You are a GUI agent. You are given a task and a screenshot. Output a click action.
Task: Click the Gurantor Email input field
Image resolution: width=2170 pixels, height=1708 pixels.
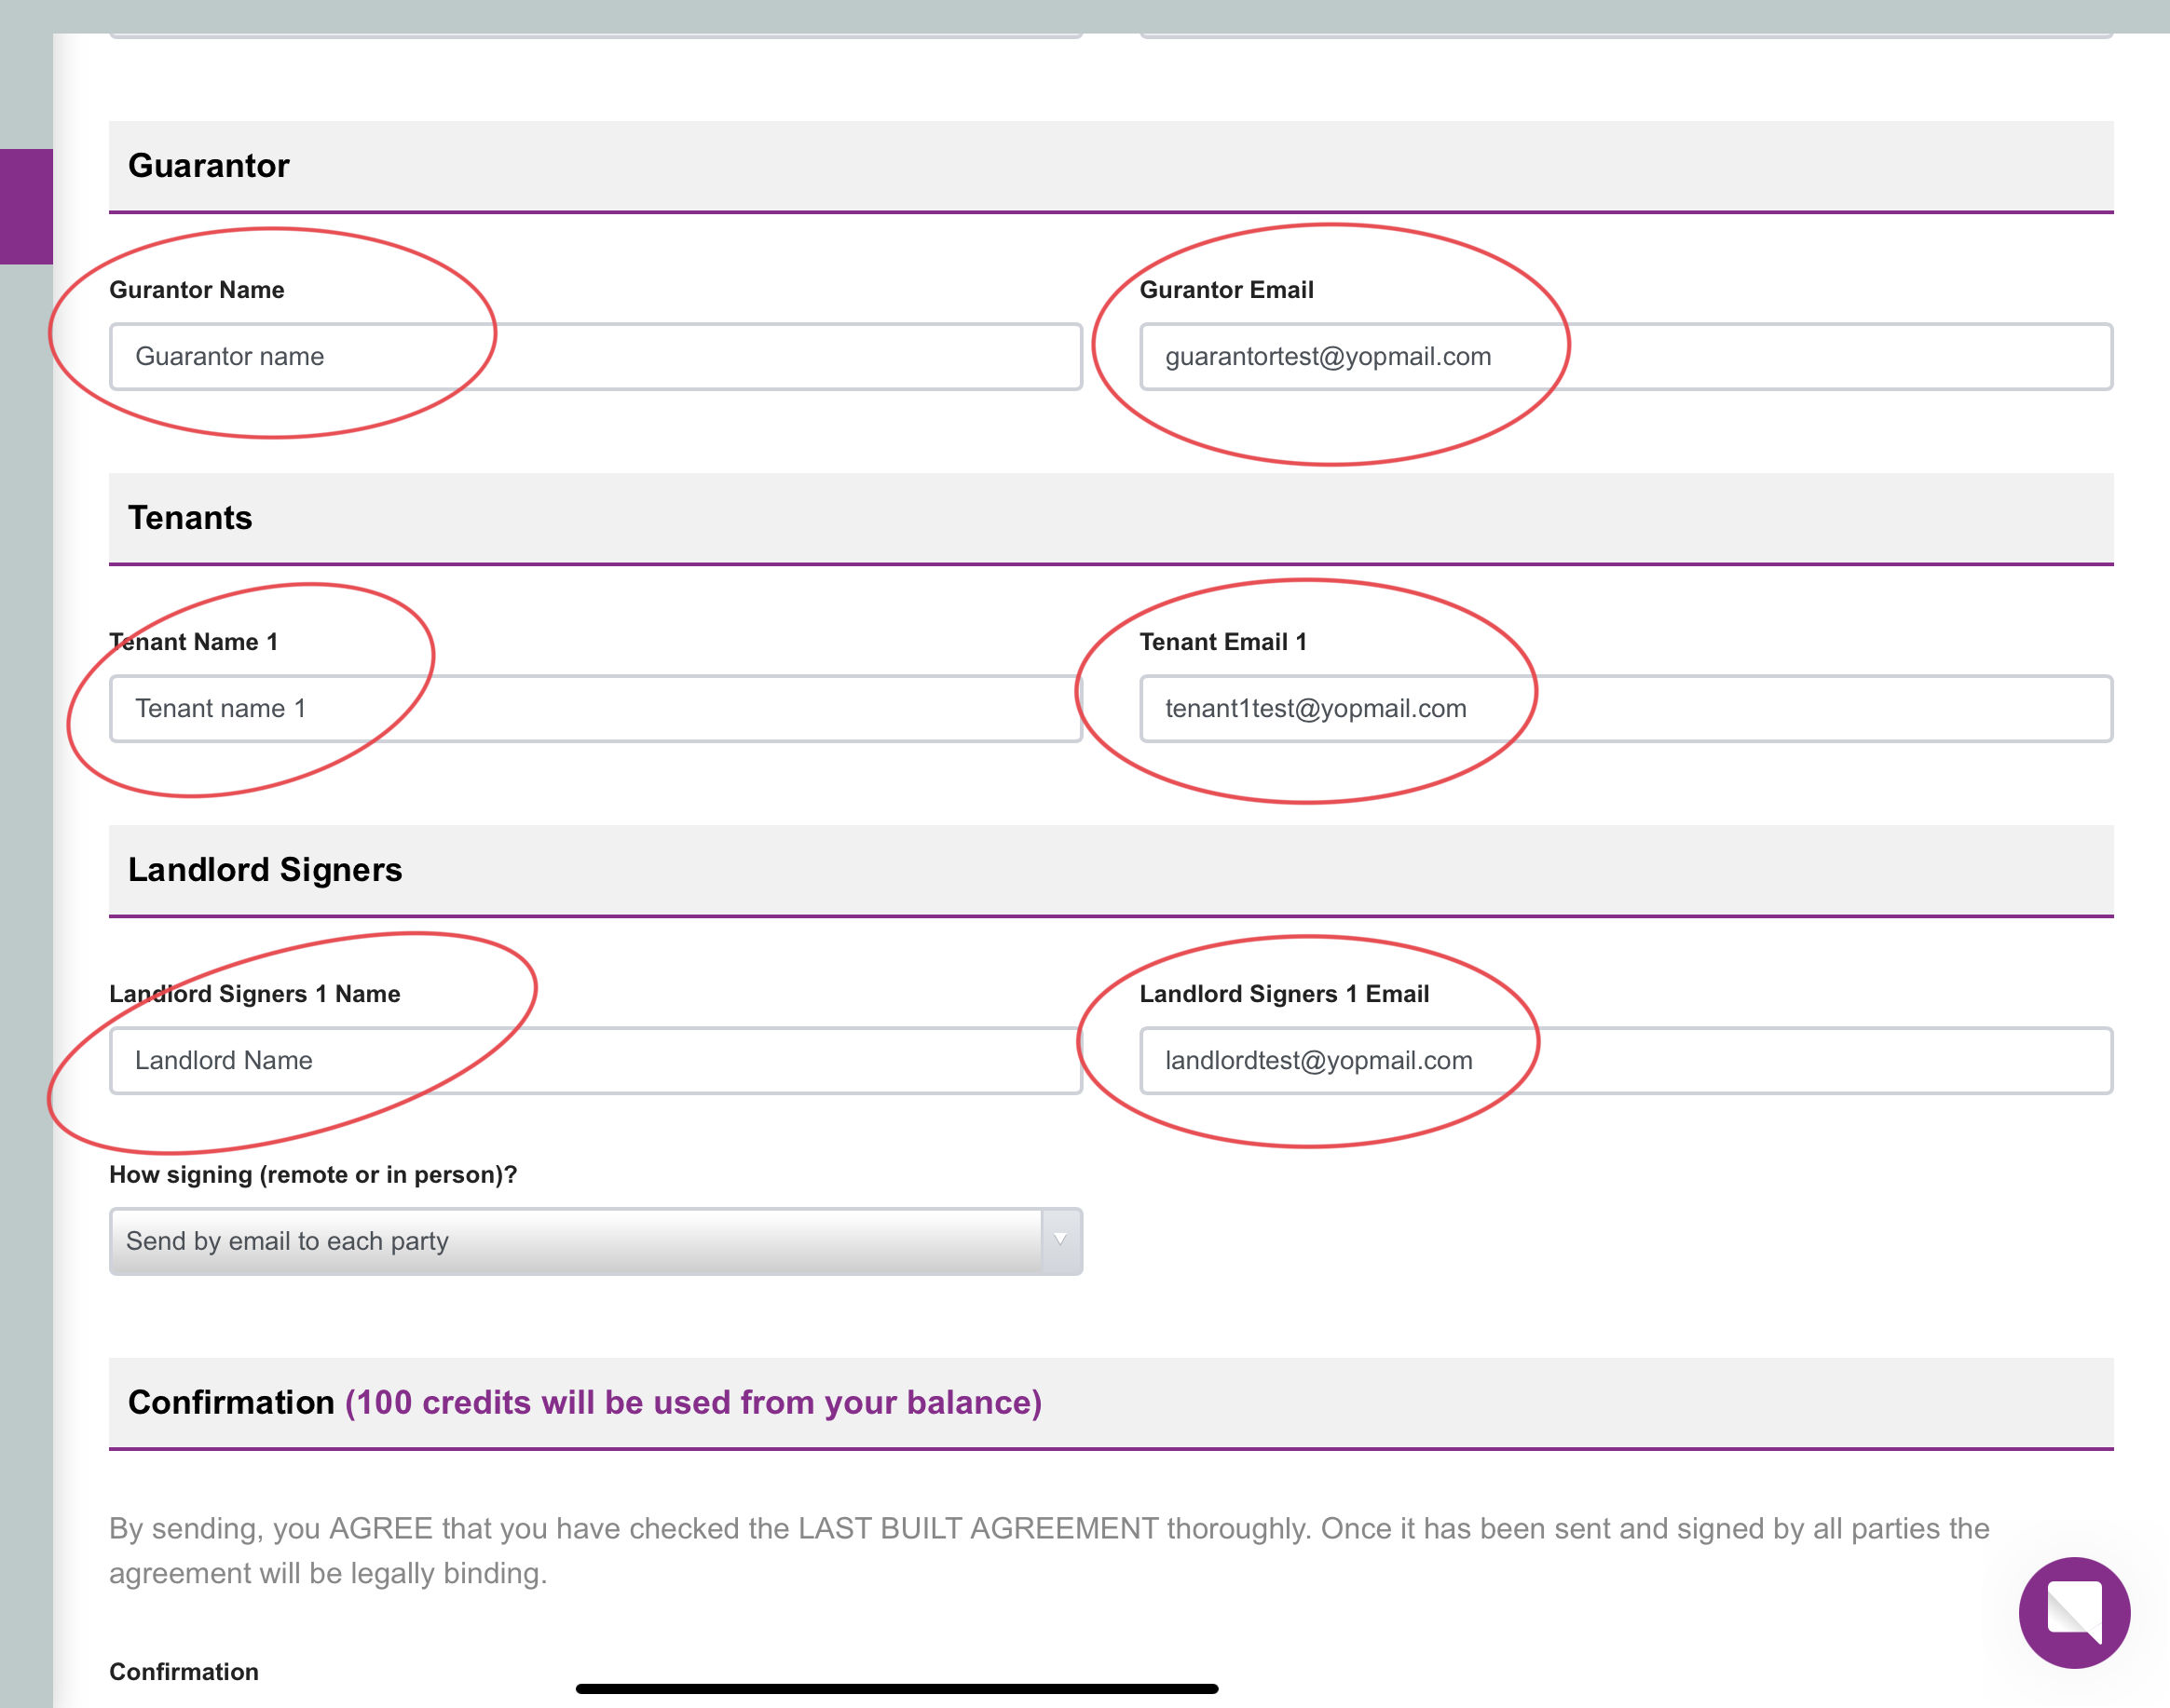point(1625,356)
